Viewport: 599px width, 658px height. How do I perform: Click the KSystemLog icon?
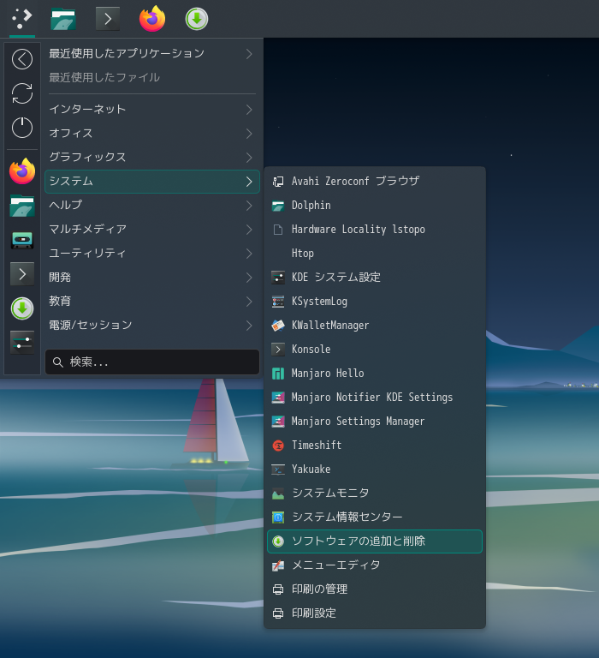tap(278, 302)
